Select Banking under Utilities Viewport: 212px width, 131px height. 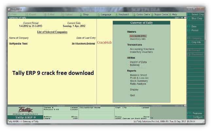tap(135, 65)
